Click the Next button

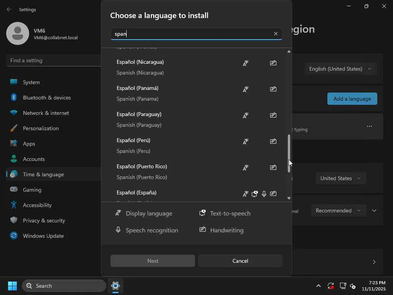pyautogui.click(x=153, y=261)
